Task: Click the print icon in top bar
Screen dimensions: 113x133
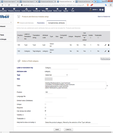Action: click(x=100, y=10)
